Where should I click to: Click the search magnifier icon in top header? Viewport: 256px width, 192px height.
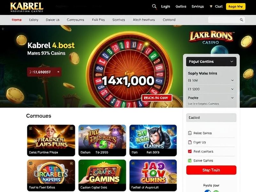pyautogui.click(x=154, y=6)
